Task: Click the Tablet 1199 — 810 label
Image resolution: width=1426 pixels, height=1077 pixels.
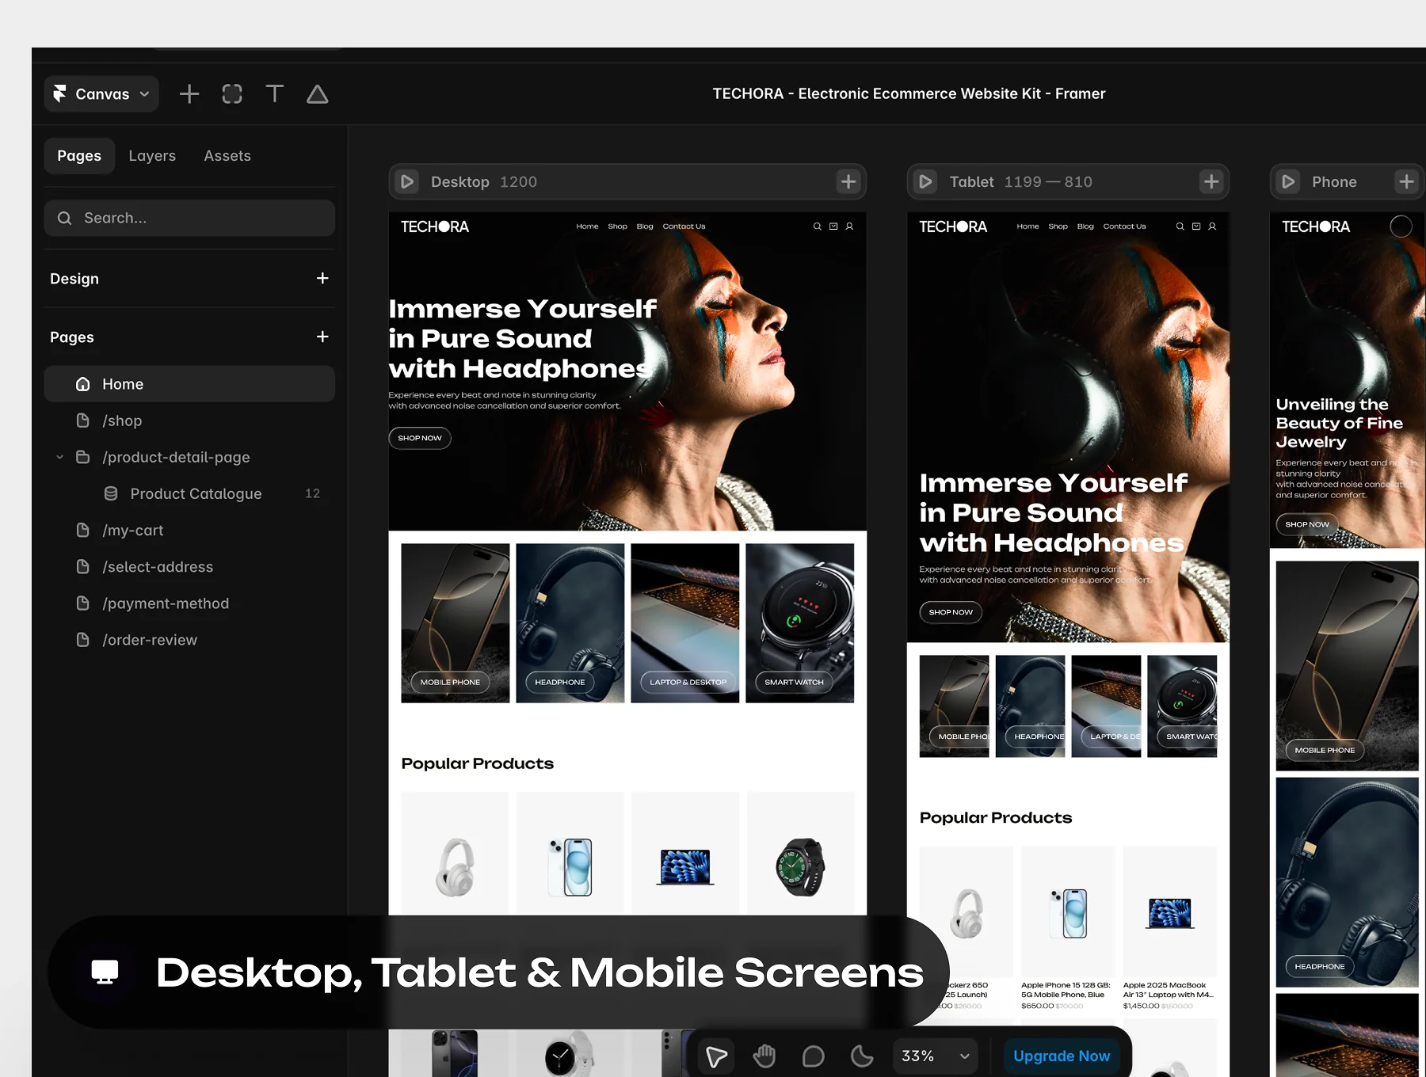Action: (x=1020, y=182)
